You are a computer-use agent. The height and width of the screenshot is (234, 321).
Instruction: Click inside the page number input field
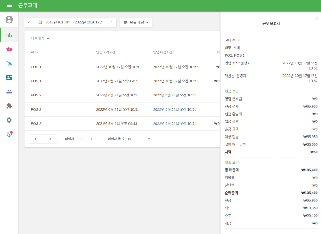click(x=82, y=138)
